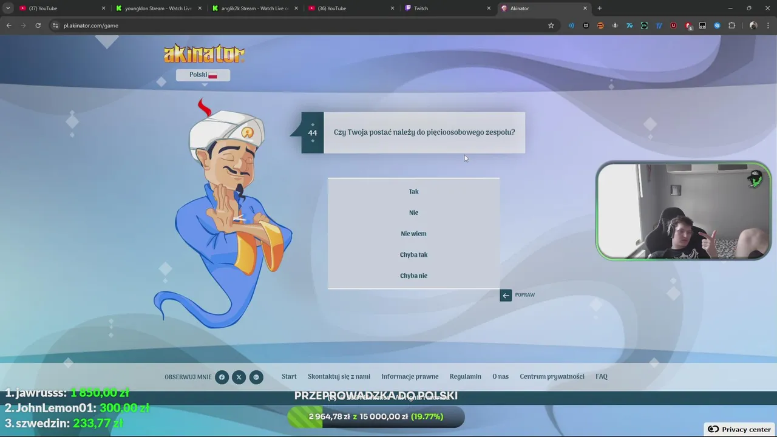
Task: Click the Popraw back arrow icon
Action: click(x=506, y=296)
